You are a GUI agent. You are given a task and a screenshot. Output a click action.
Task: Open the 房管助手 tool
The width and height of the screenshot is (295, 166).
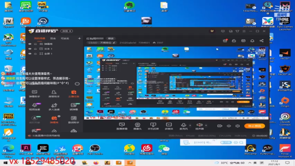[x=54, y=94]
